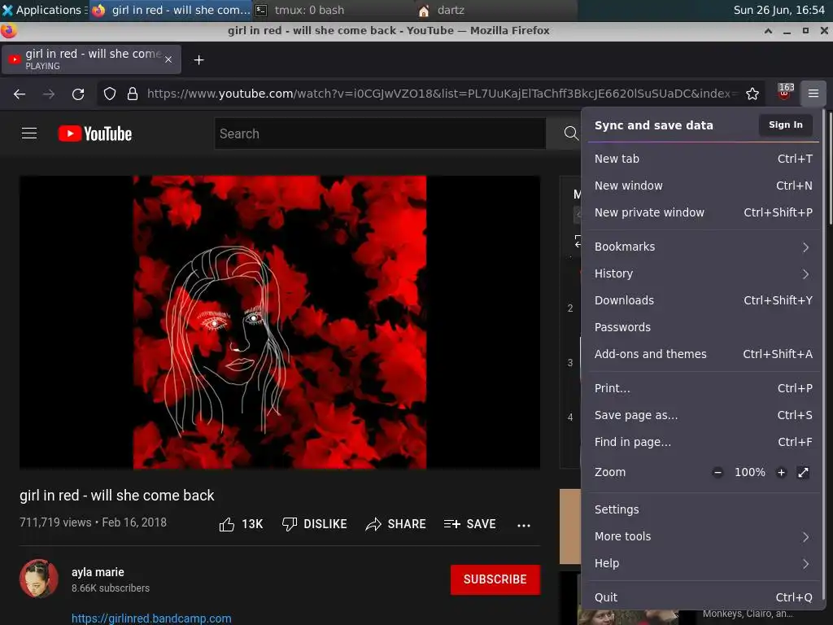Close the girl in red browser tab
Screen dimensions: 833x625
tap(168, 59)
